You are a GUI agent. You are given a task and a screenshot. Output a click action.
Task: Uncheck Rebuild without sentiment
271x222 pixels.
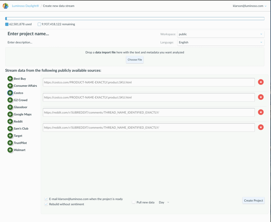tap(46, 204)
